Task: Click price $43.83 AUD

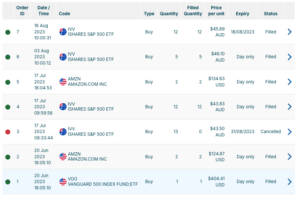Action: [x=217, y=107]
